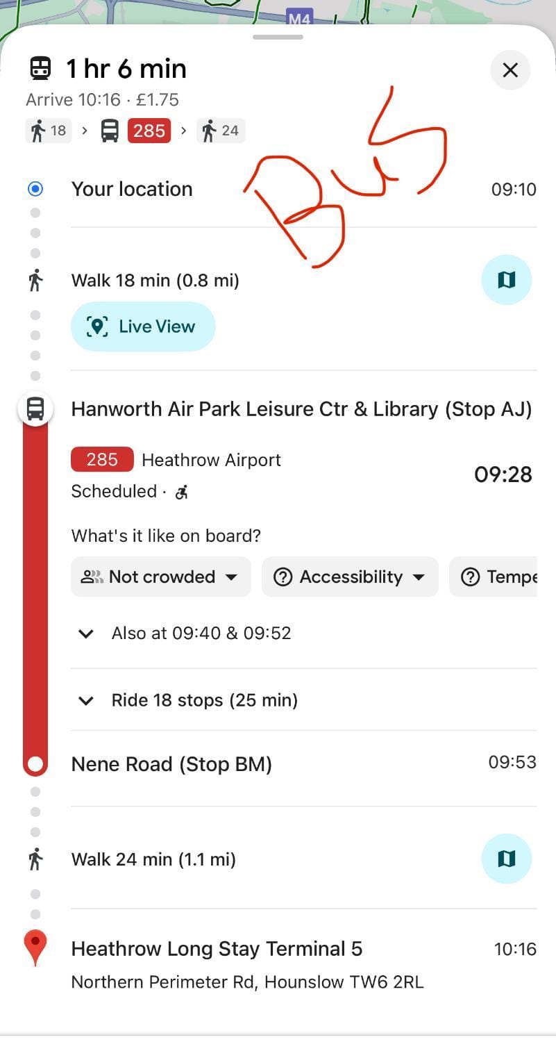
Task: Open the Not crowded dropdown
Action: pos(161,577)
